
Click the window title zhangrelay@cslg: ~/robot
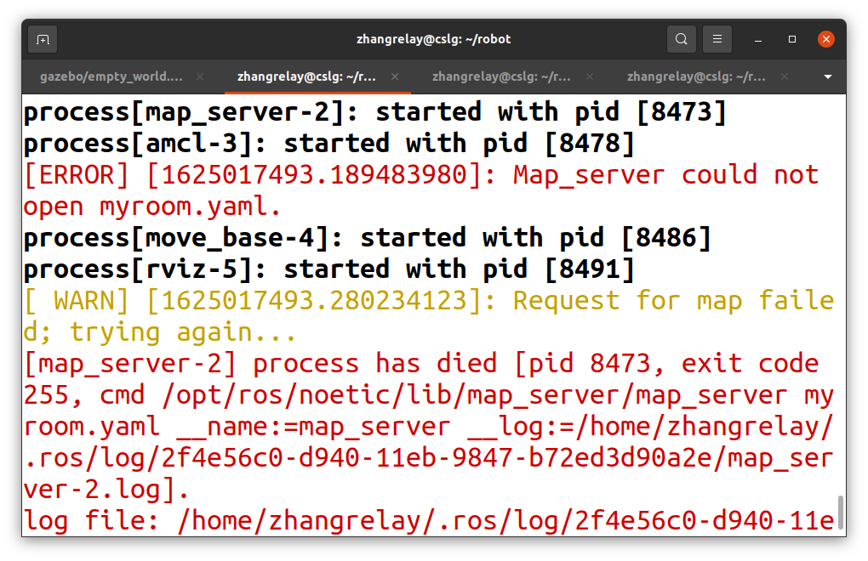(433, 39)
